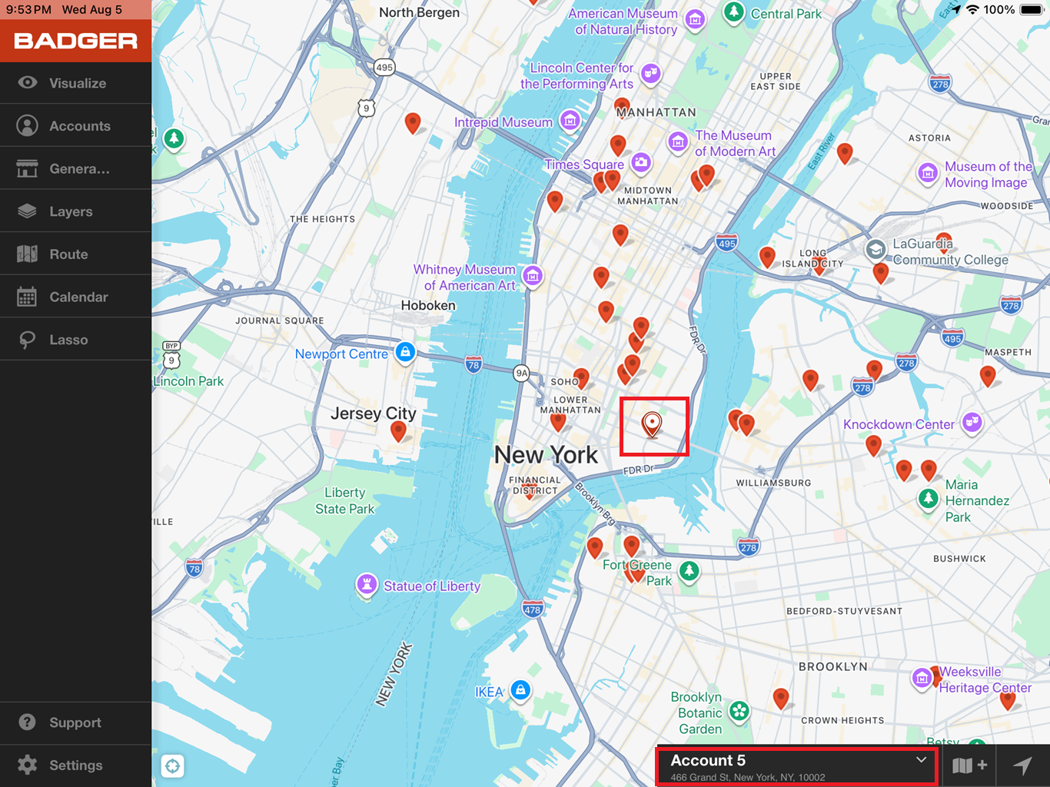Select the Weeksville Heritage Center icon
The image size is (1050, 787).
click(x=922, y=679)
